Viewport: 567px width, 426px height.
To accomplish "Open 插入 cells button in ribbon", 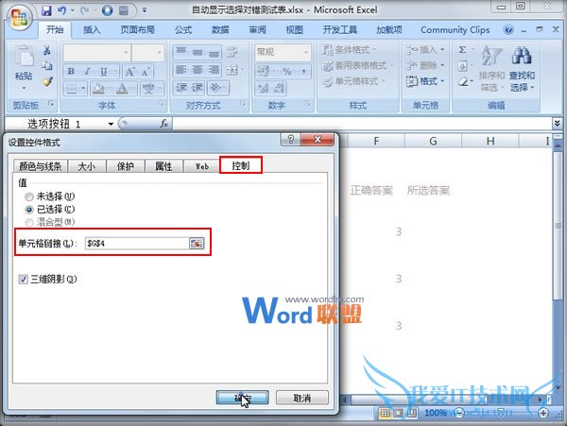I will point(425,50).
